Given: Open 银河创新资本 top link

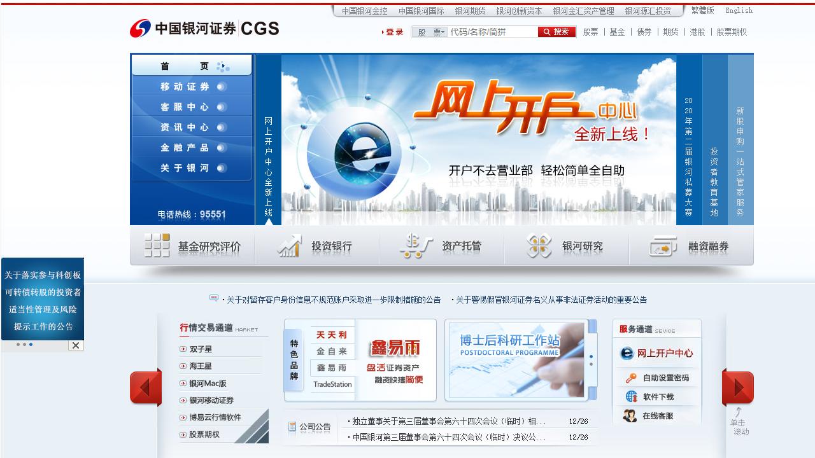Looking at the screenshot, I should [x=519, y=11].
